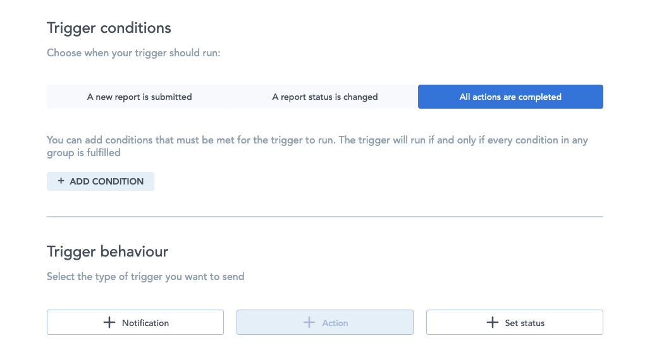
Task: Select "A new report is submitted" trigger
Action: pos(139,97)
